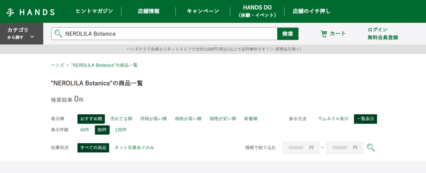Click the free shipping notice banner text
426x173 pixels.
click(x=214, y=49)
